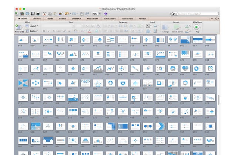The image size is (234, 155).
Task: Click the bulleted list icon
Action: coord(106,26)
